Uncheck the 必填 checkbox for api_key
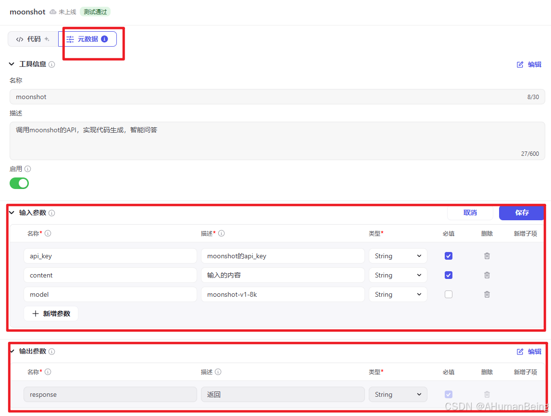This screenshot has width=551, height=416. [x=448, y=255]
